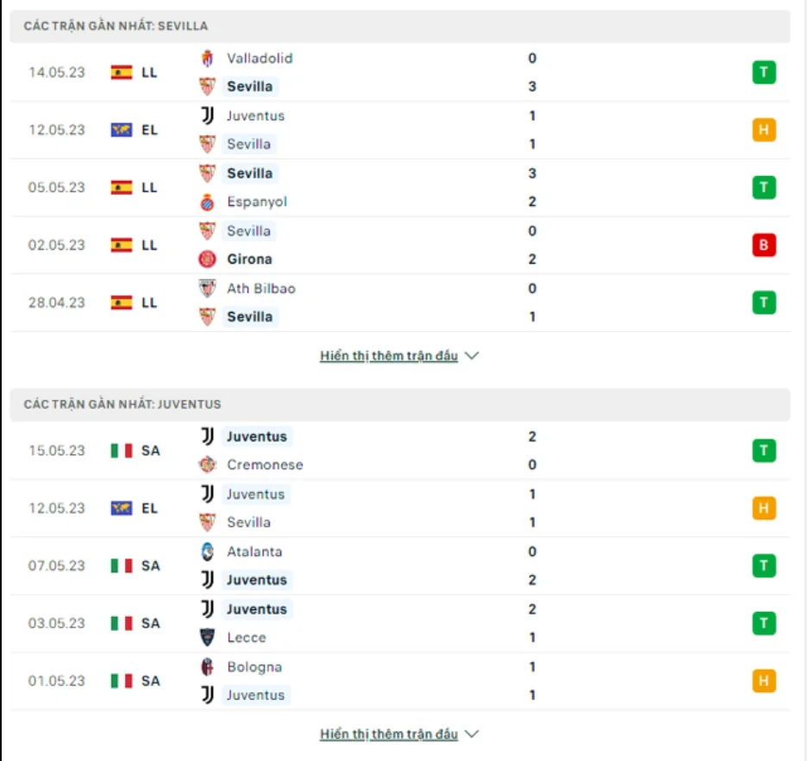Screen dimensions: 807x761
Task: Click the Cremonese club crest icon
Action: pyautogui.click(x=207, y=465)
